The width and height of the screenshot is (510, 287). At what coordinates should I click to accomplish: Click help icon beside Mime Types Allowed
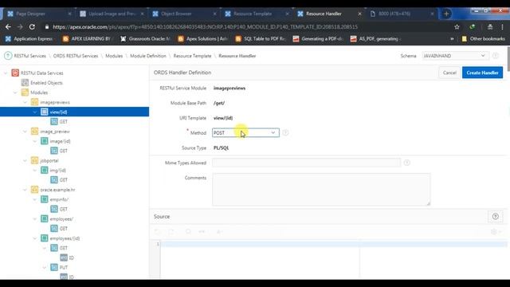coord(407,163)
